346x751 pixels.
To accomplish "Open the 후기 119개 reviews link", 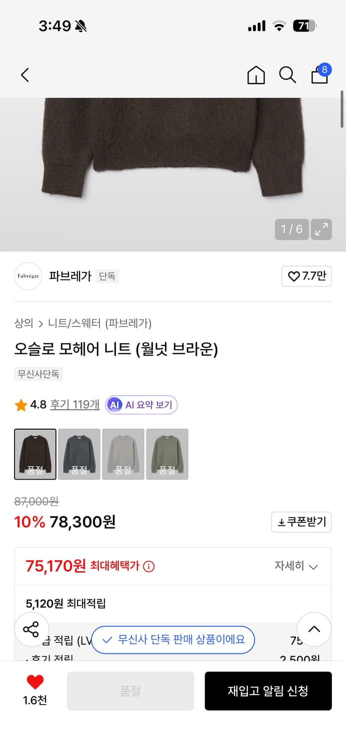I will pyautogui.click(x=74, y=405).
